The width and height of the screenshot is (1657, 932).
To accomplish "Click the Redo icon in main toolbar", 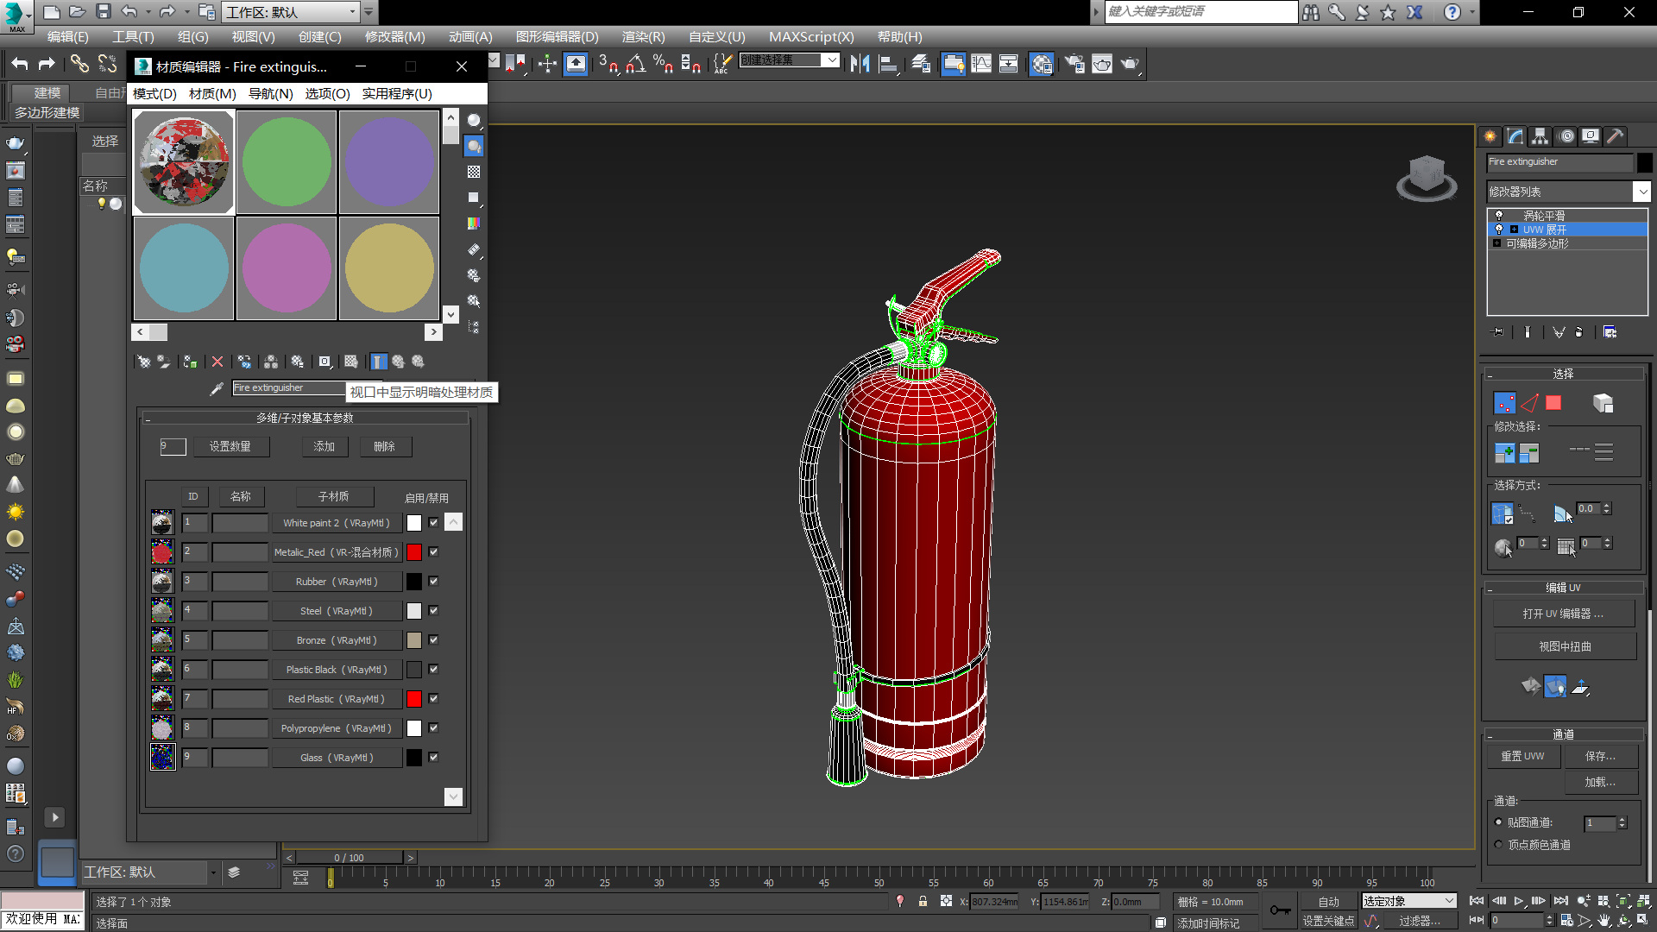I will click(47, 64).
